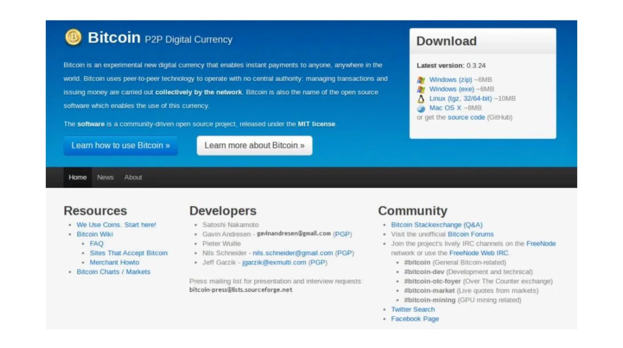Switch to the News tab
The image size is (623, 348).
coord(105,177)
